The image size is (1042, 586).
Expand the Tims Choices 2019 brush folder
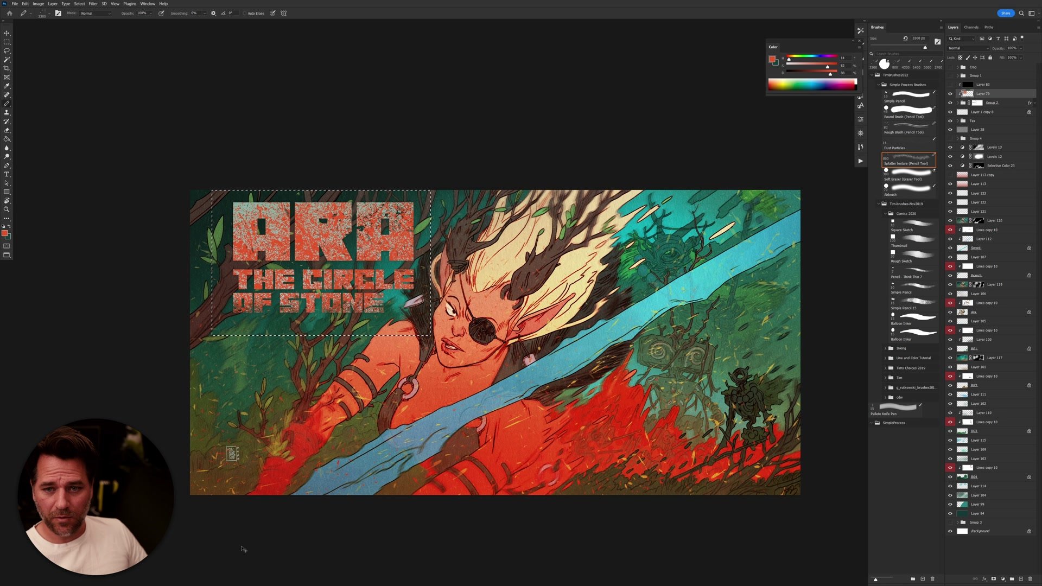[885, 367]
